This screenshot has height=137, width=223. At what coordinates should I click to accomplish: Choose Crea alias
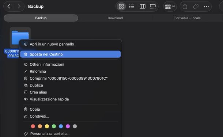(71, 92)
